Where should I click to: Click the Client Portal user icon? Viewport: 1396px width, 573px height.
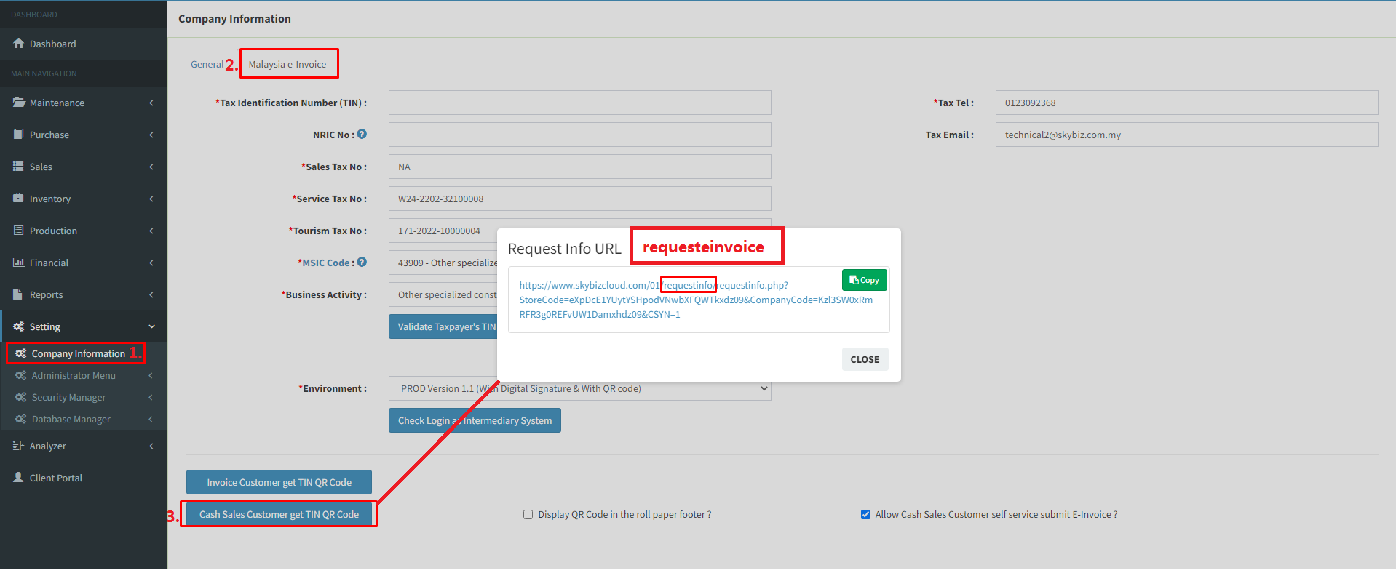click(x=19, y=478)
